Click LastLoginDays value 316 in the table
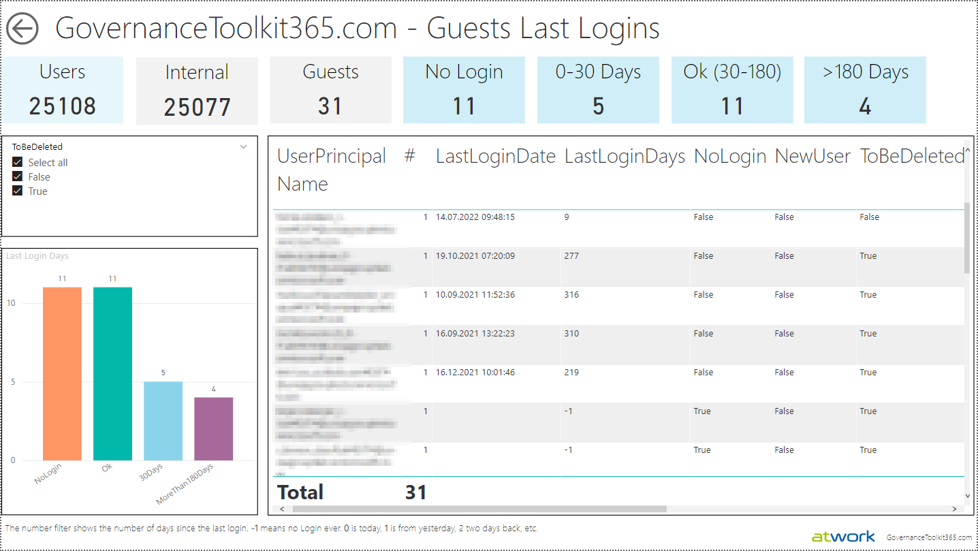This screenshot has height=551, width=978. coord(571,295)
